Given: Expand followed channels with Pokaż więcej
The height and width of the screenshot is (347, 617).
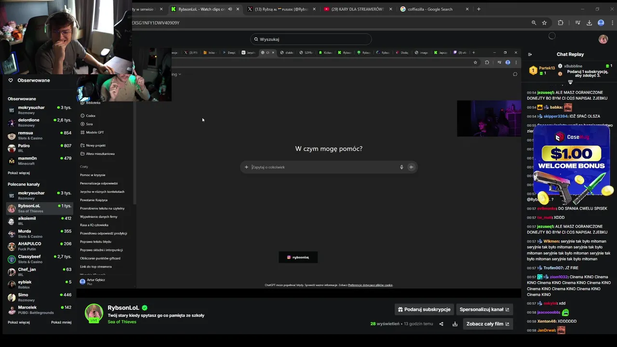Looking at the screenshot, I should (19, 173).
